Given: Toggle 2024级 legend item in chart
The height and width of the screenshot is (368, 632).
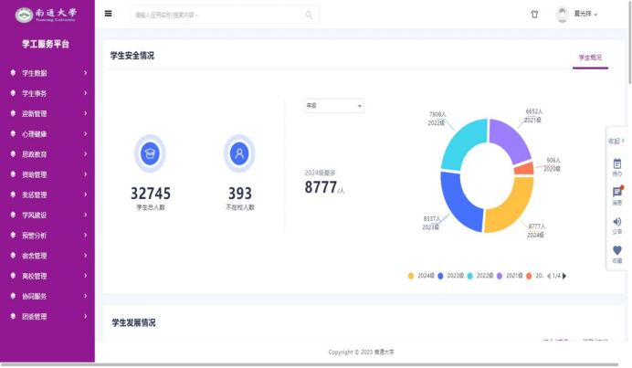Looking at the screenshot, I should (x=422, y=276).
